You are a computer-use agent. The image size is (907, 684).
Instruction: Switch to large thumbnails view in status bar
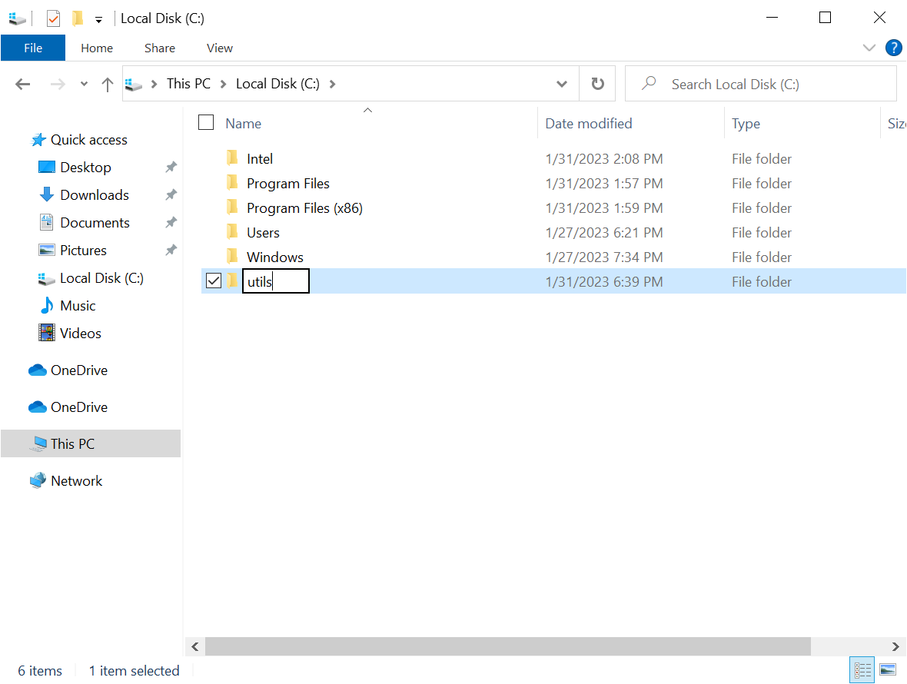pos(889,669)
